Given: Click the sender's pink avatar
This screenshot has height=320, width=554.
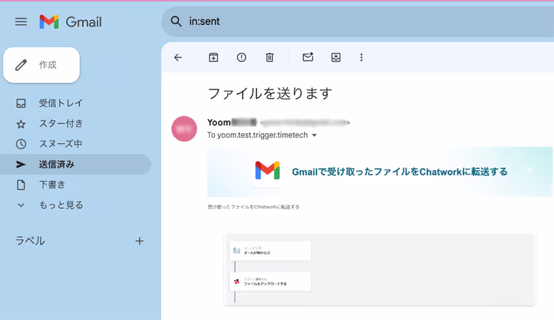Looking at the screenshot, I should click(x=184, y=129).
